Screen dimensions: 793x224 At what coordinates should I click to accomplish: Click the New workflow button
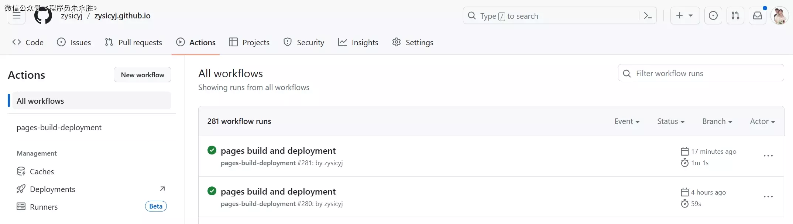(143, 75)
